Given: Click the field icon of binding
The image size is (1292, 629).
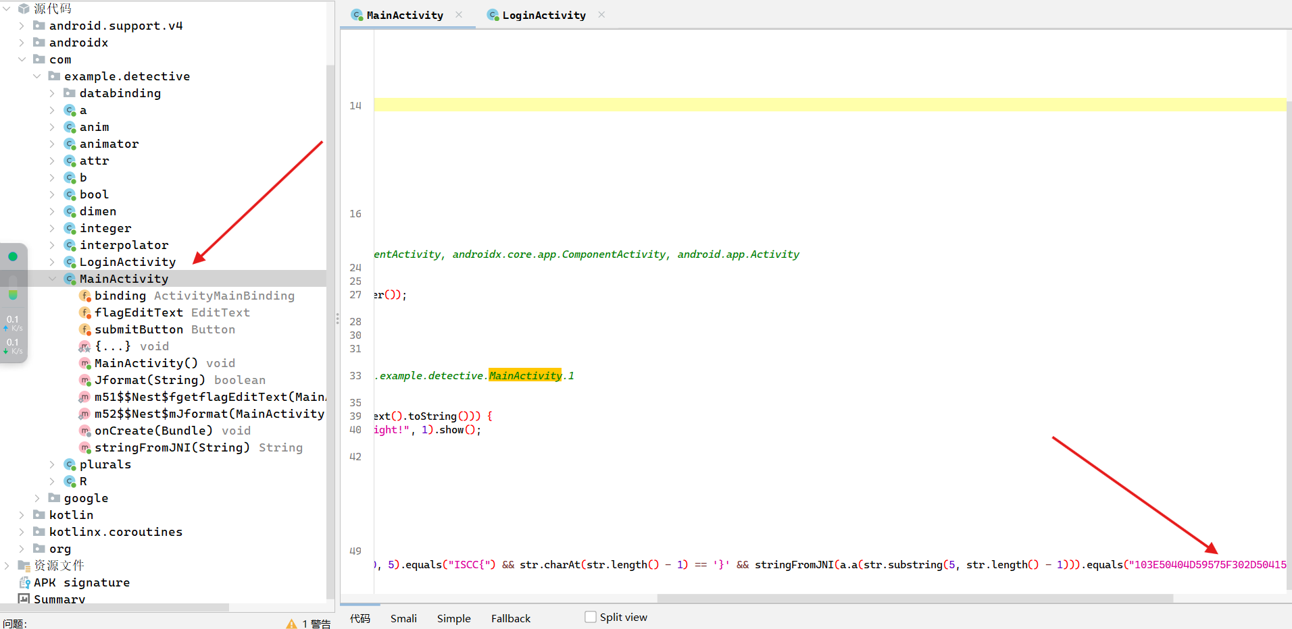Looking at the screenshot, I should pyautogui.click(x=84, y=296).
